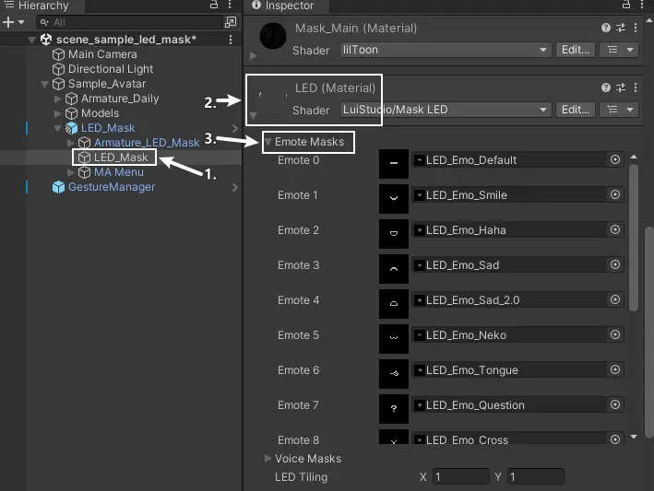Open LED material help icon
The width and height of the screenshot is (654, 491).
[606, 88]
